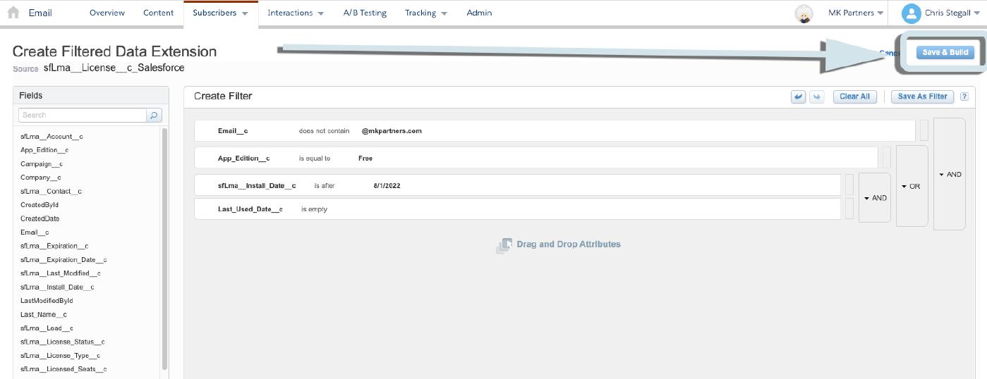987x379 pixels.
Task: Click the Save As Filter button
Action: pos(922,97)
